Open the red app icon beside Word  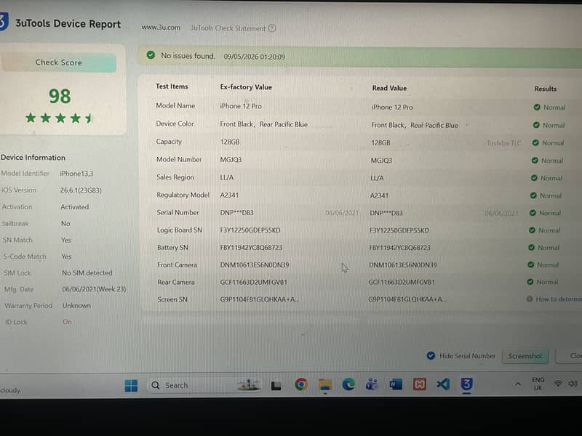pyautogui.click(x=420, y=384)
